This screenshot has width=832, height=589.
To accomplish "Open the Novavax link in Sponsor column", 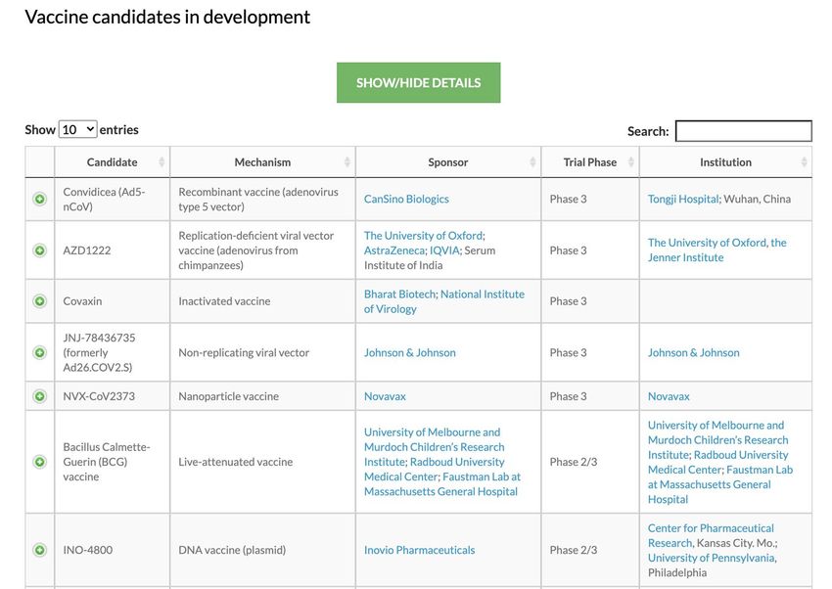I will click(385, 396).
